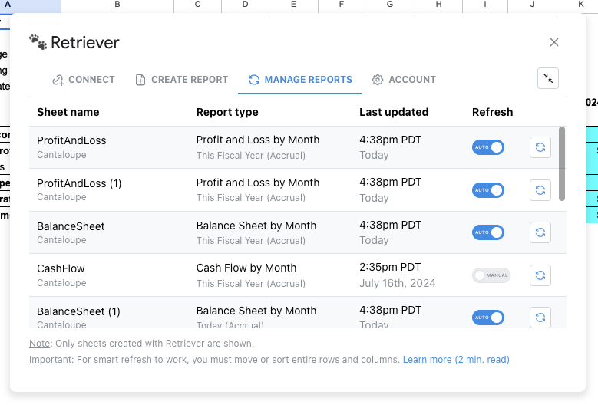Refresh the ProfitAndLoss report

540,147
